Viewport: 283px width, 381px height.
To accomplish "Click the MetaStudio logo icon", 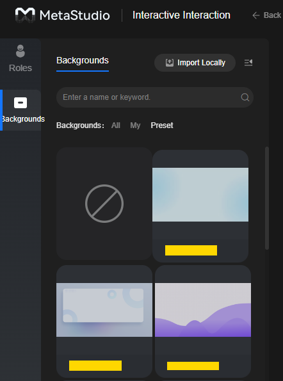I will pos(25,15).
